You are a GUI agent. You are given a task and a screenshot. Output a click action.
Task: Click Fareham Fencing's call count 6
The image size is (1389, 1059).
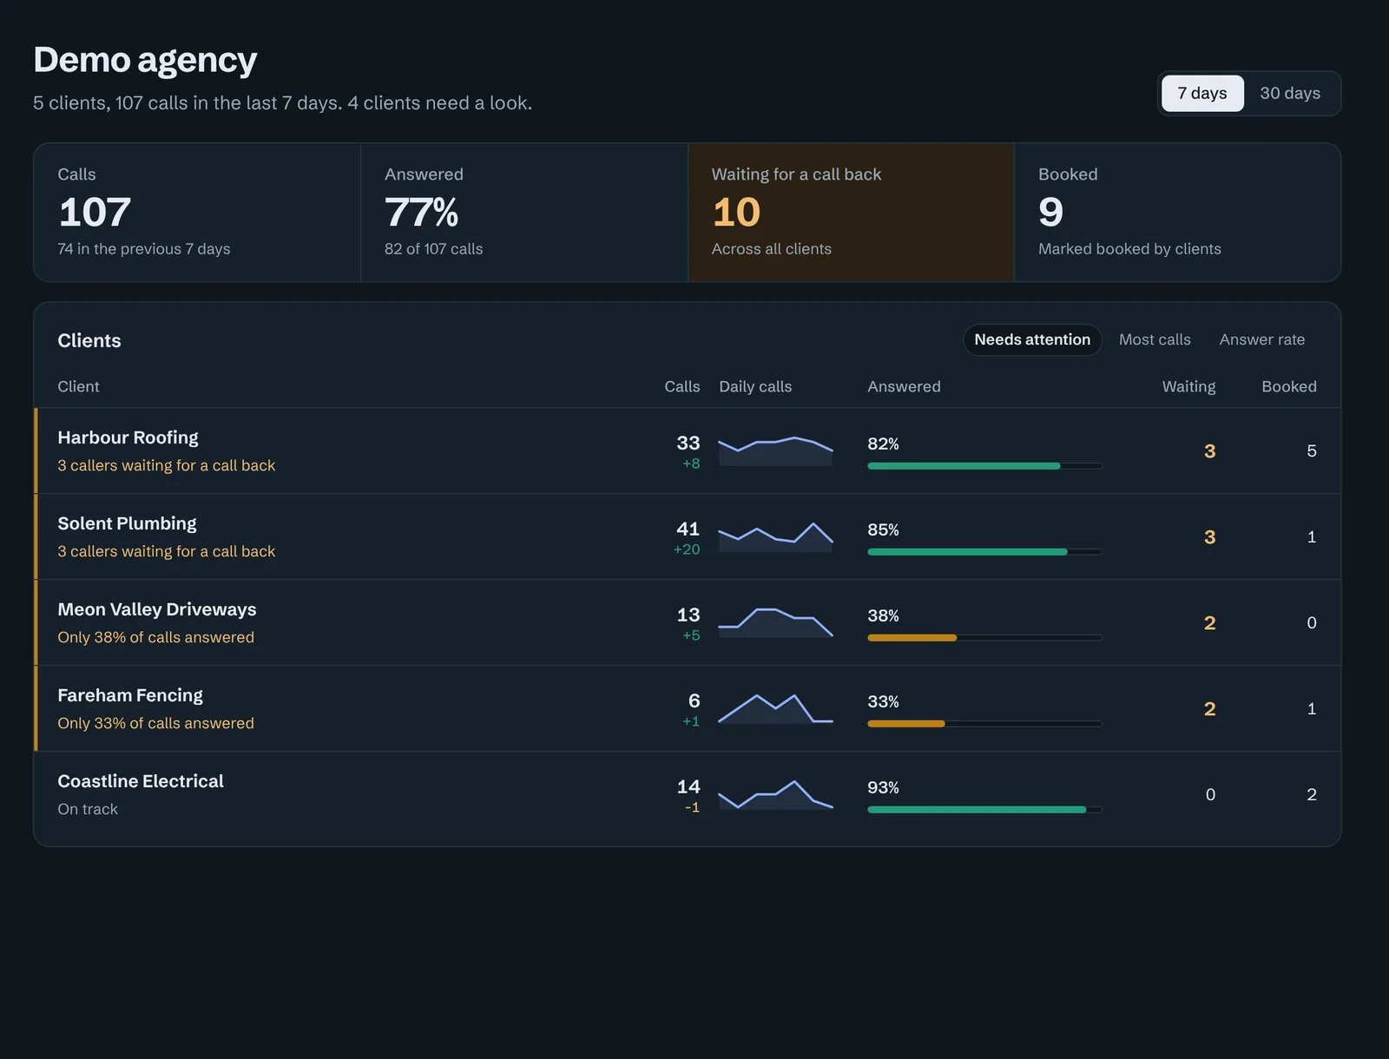694,701
